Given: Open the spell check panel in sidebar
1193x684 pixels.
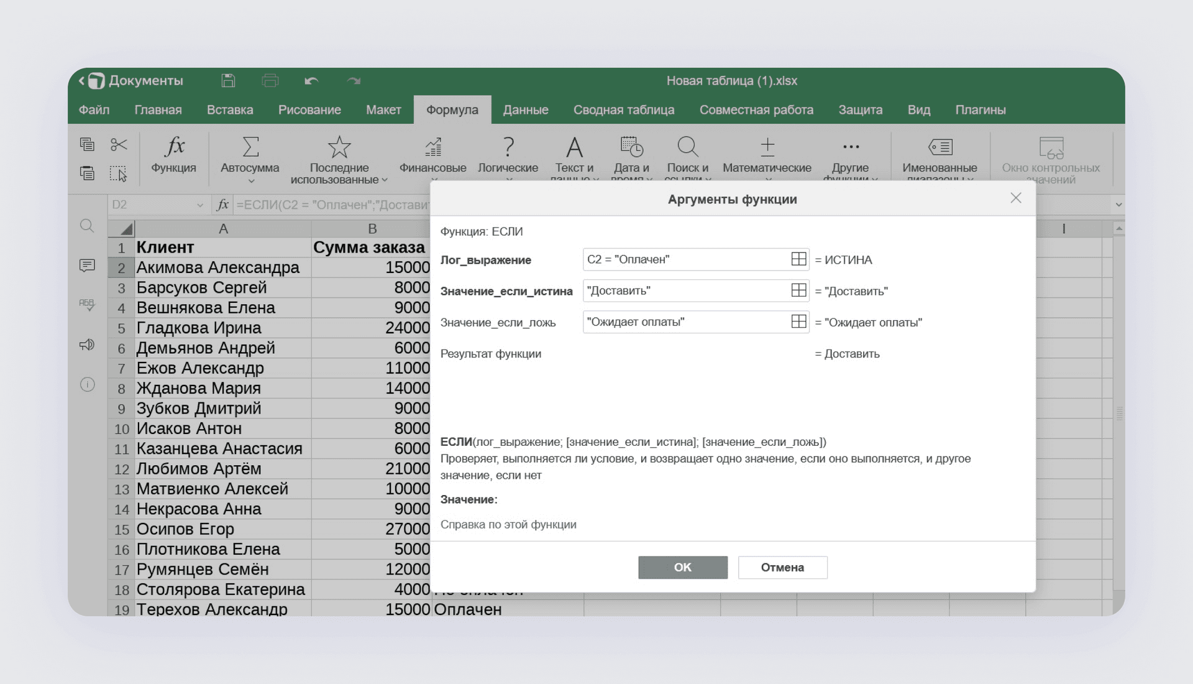Looking at the screenshot, I should click(87, 304).
